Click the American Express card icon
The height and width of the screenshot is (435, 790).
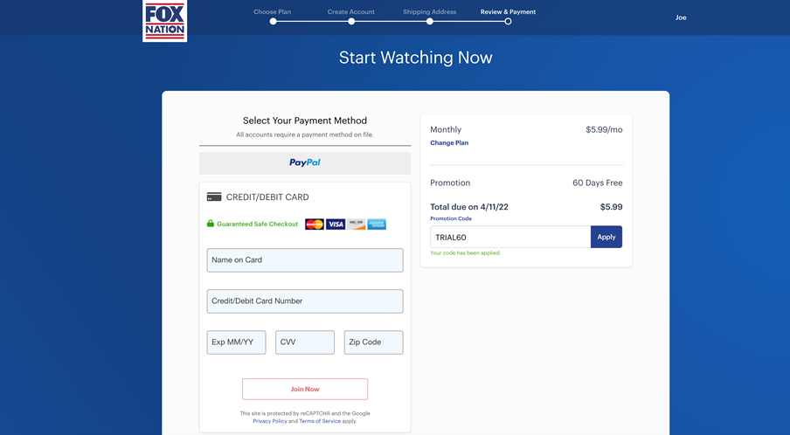[x=377, y=224]
